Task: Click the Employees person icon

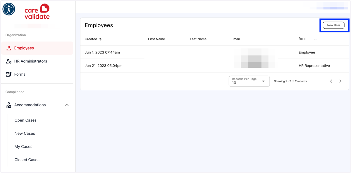Action: (9, 48)
